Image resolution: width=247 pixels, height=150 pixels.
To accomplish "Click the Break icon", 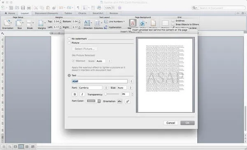I will click(x=30, y=23).
